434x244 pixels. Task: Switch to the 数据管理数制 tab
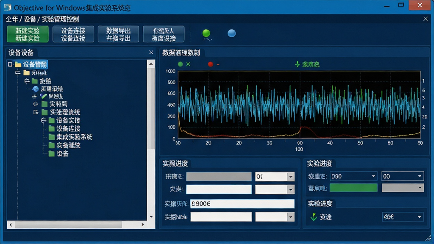[x=181, y=53]
